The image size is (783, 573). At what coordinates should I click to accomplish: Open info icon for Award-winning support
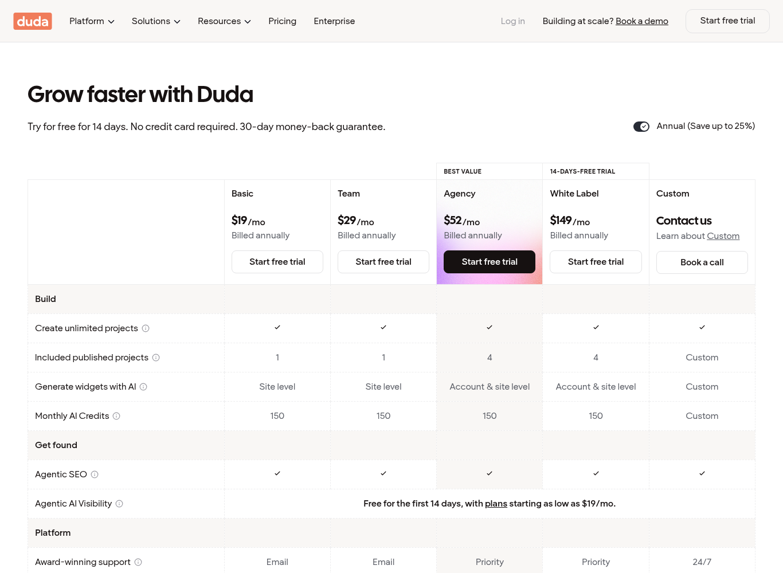pos(138,562)
